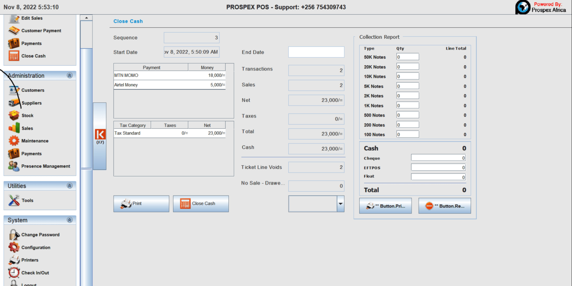Image resolution: width=572 pixels, height=286 pixels.
Task: Open the Tools utility icon
Action: coord(14,200)
